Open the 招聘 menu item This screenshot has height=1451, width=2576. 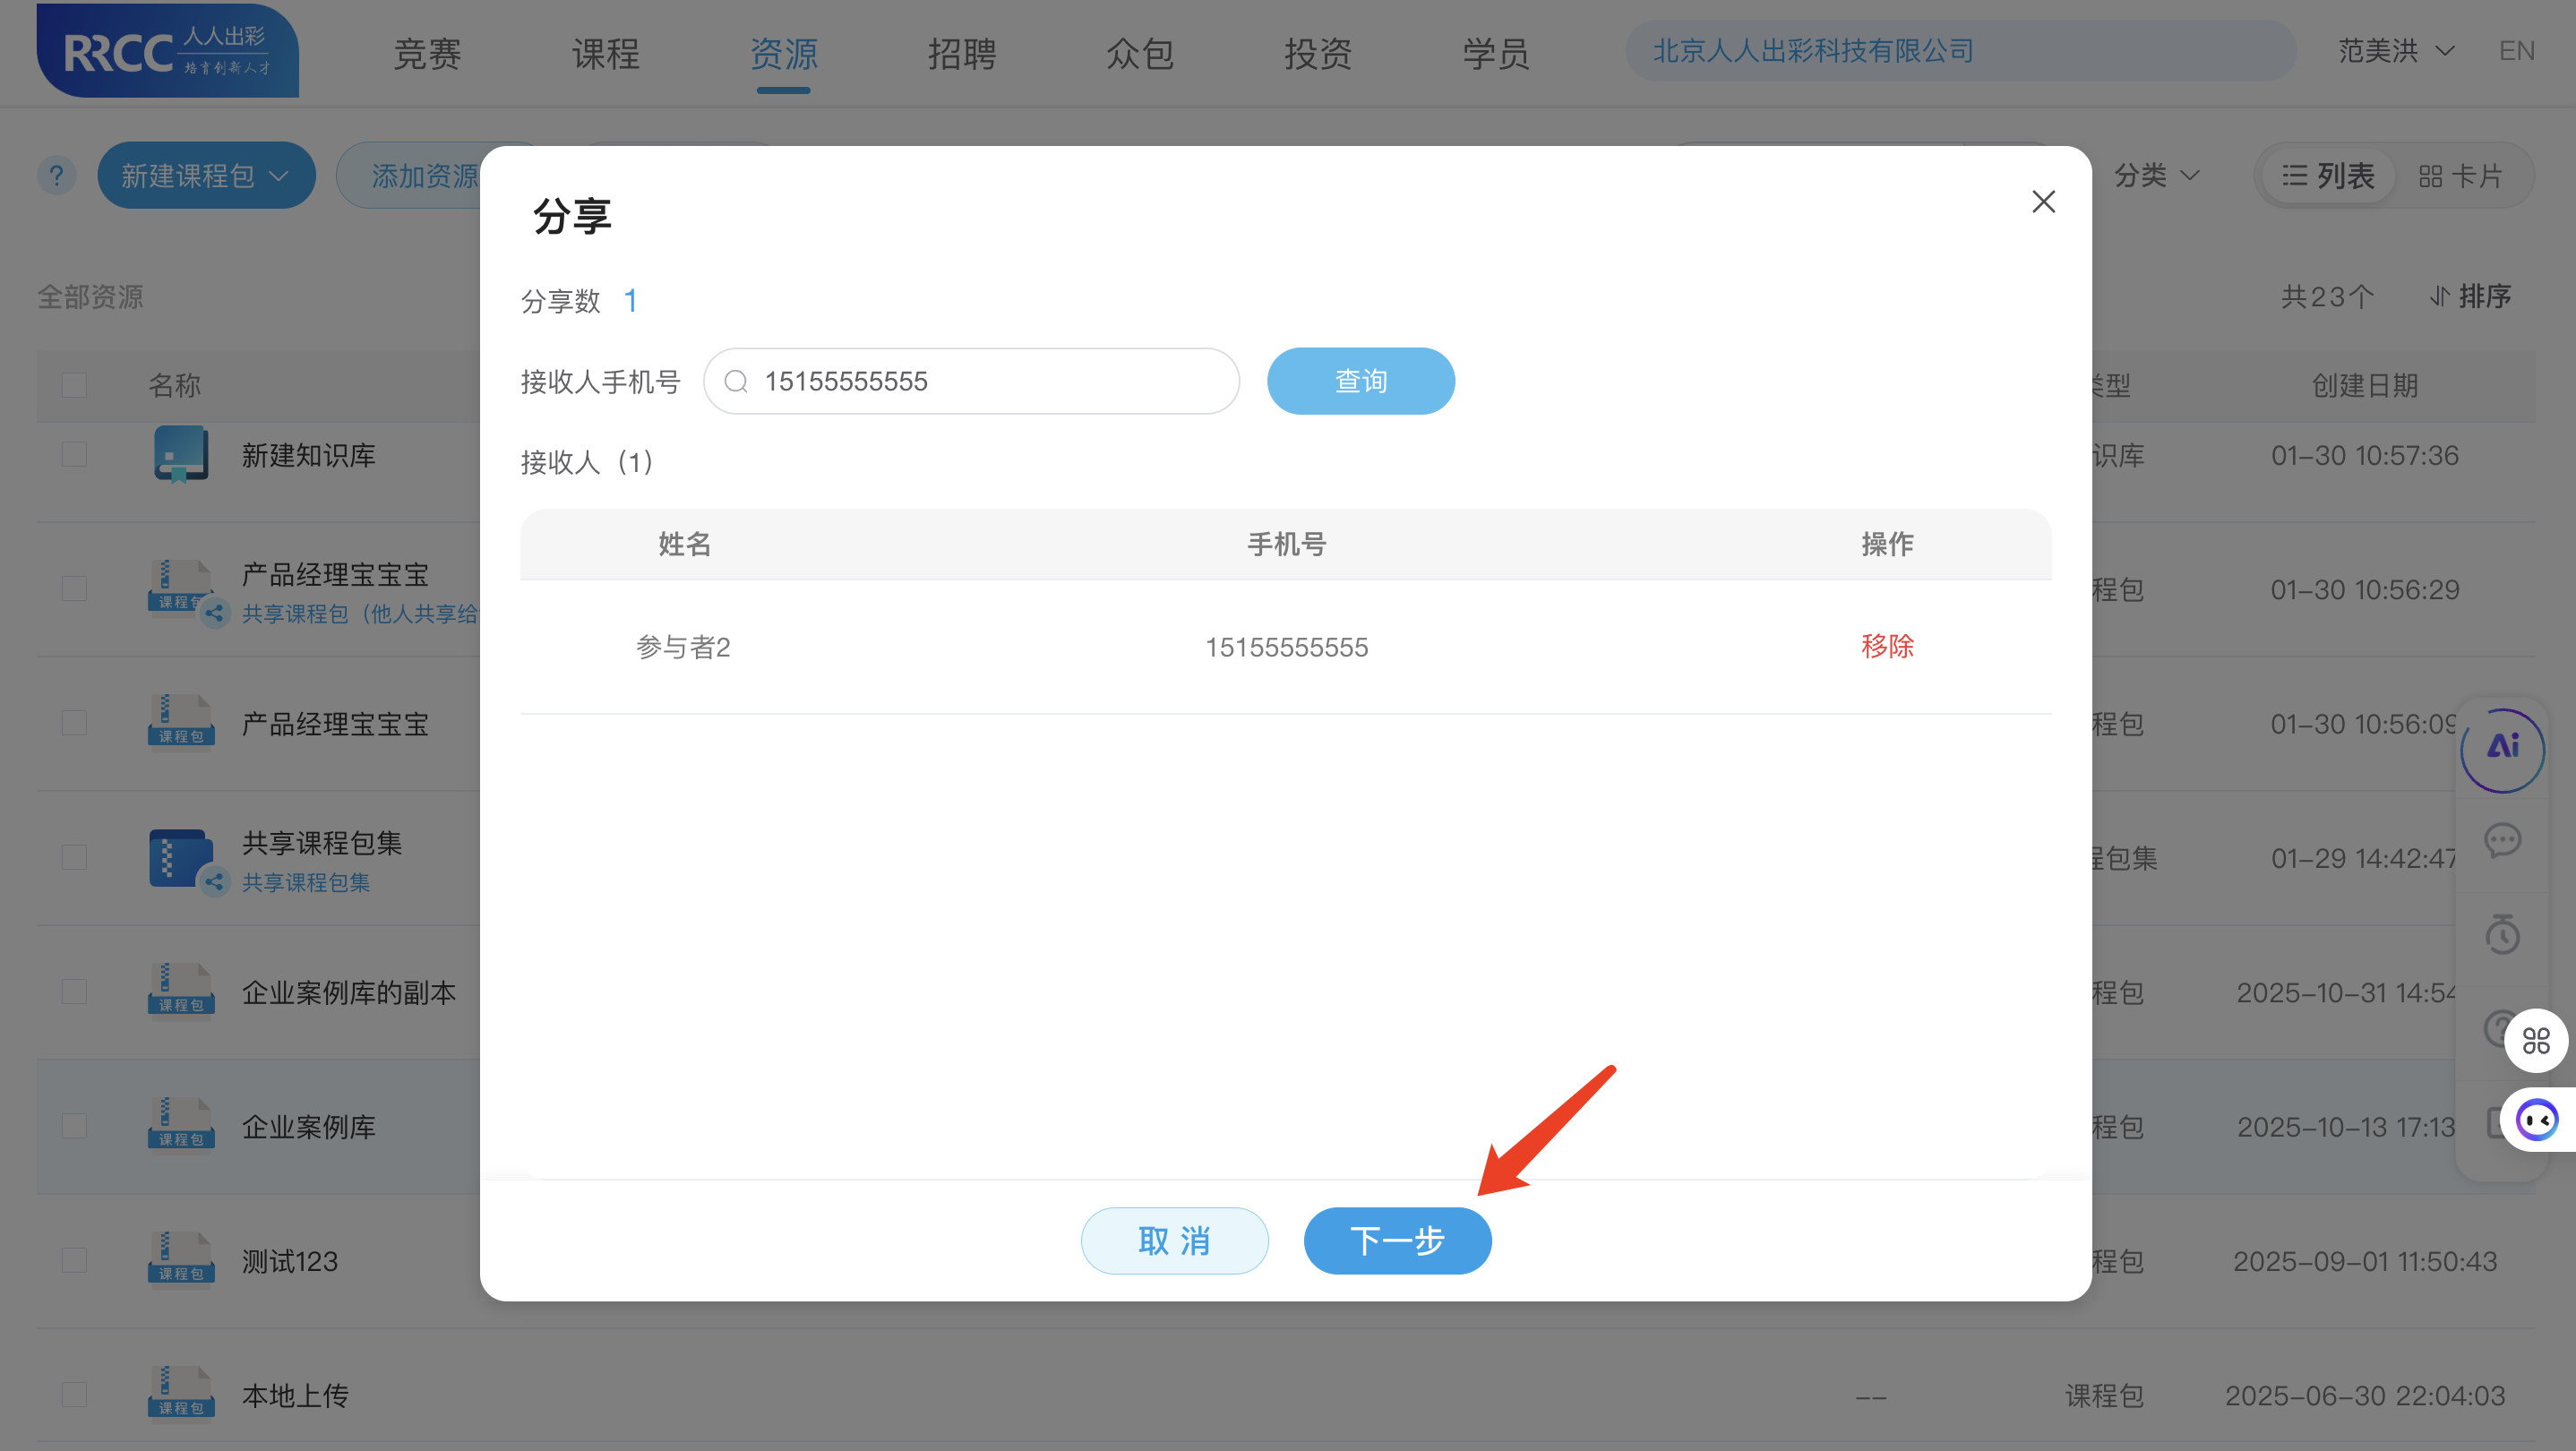tap(962, 55)
